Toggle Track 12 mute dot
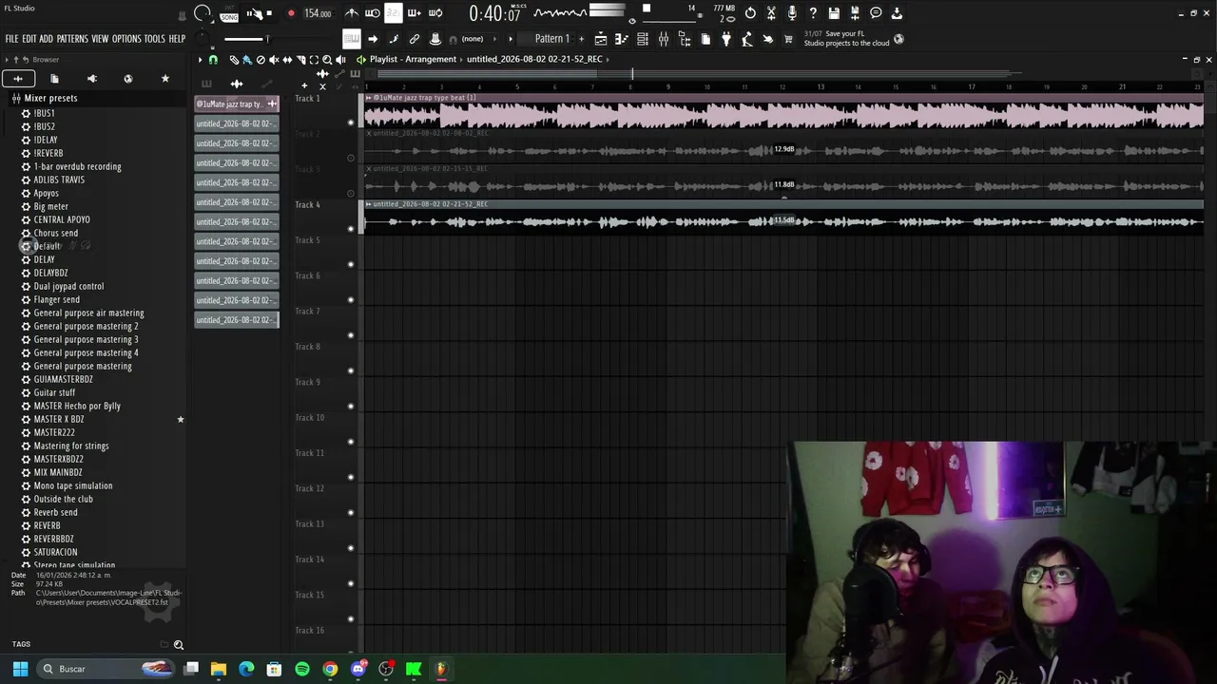This screenshot has height=684, width=1217. [x=351, y=513]
